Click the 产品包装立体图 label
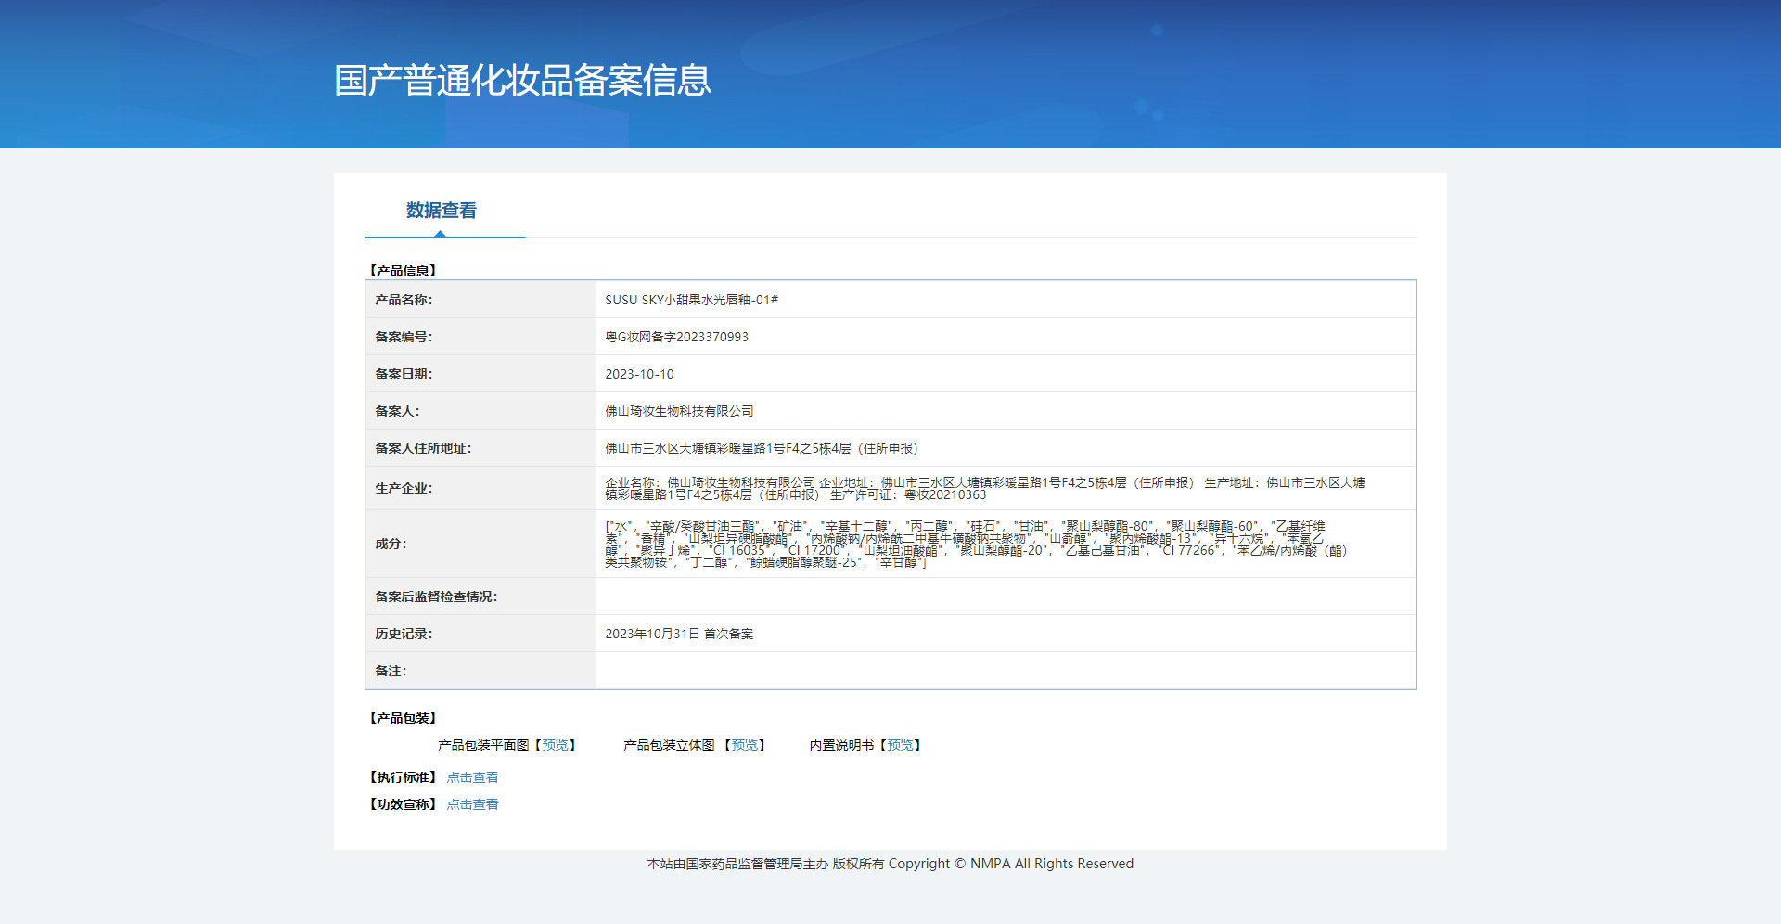Image resolution: width=1781 pixels, height=924 pixels. click(669, 745)
